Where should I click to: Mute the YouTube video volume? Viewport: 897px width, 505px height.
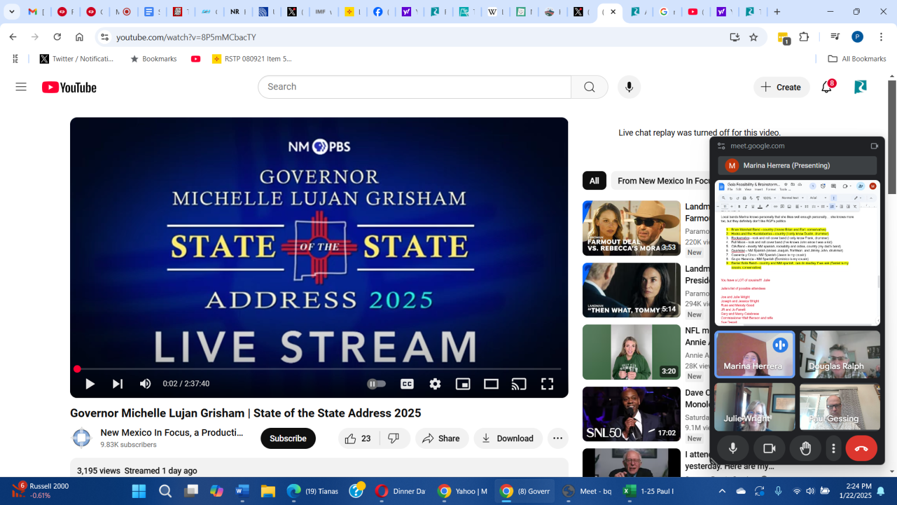click(145, 384)
